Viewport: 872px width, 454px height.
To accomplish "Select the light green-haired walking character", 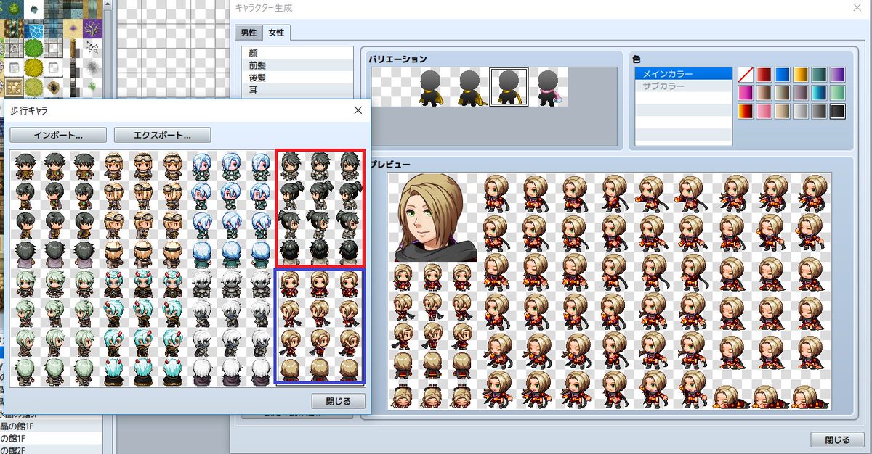I will pyautogui.click(x=54, y=326).
